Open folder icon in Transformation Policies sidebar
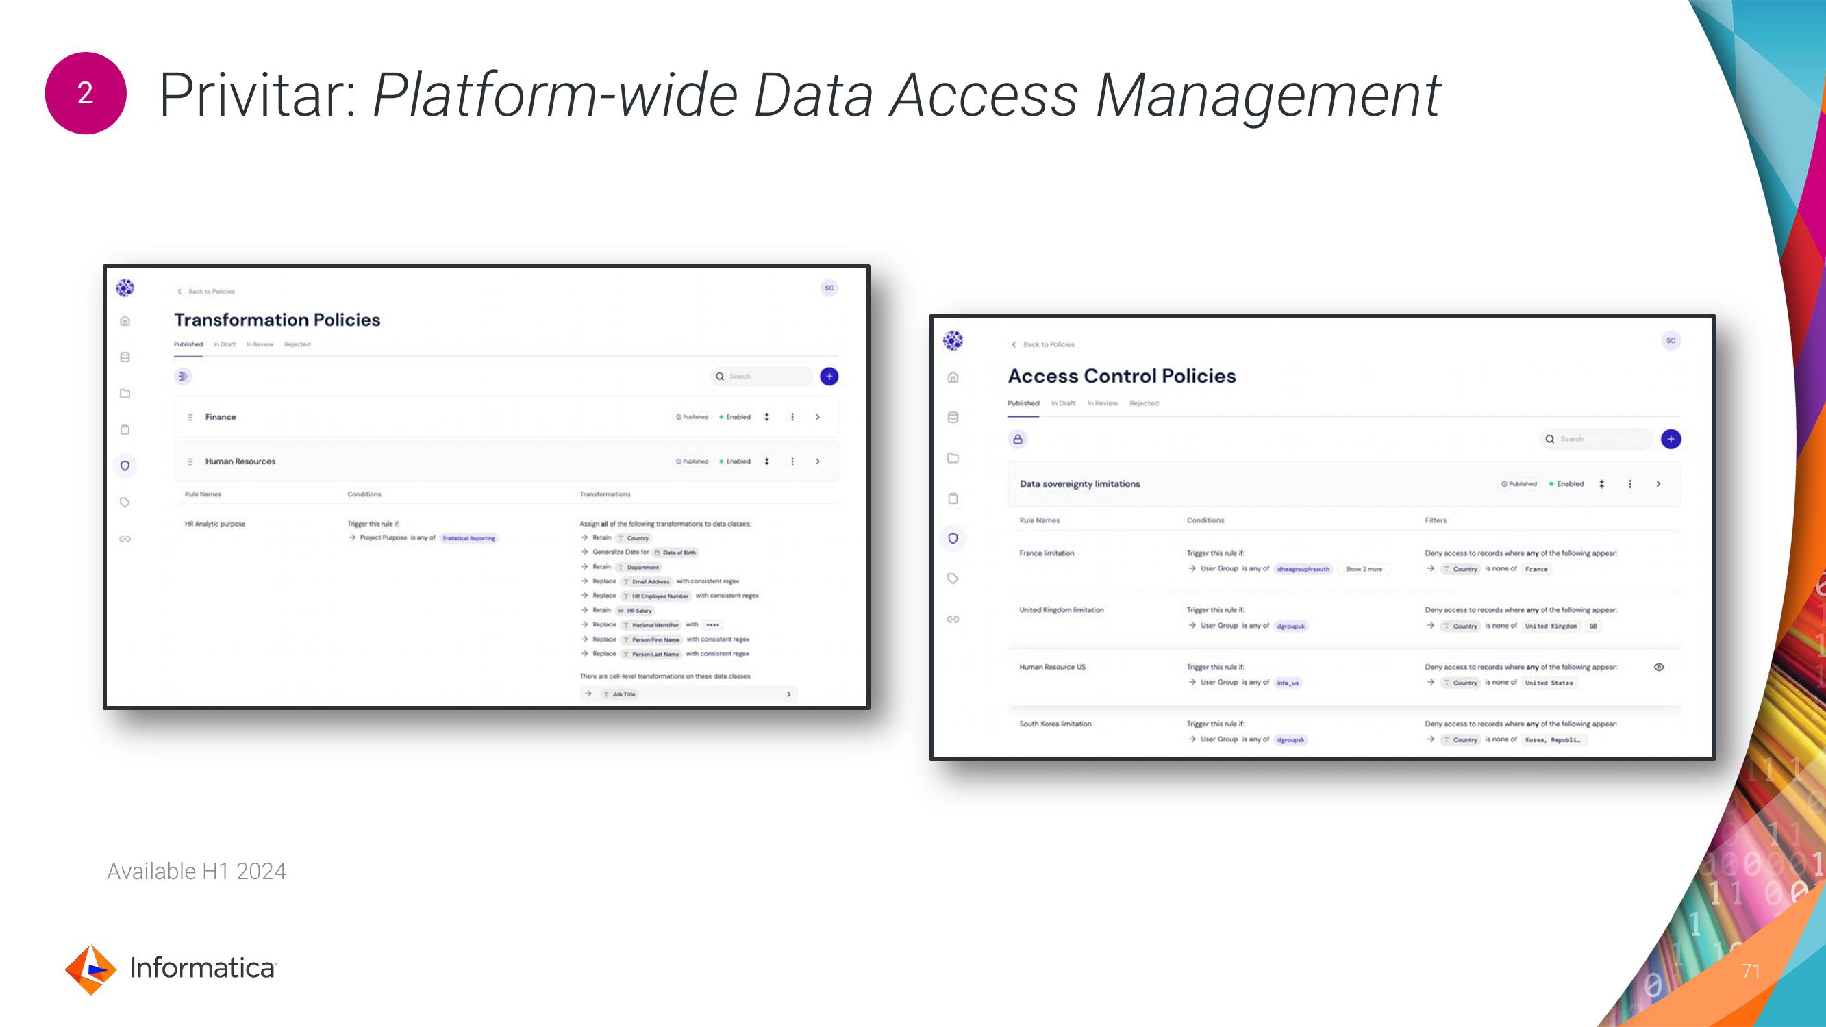This screenshot has height=1027, width=1826. (x=125, y=394)
